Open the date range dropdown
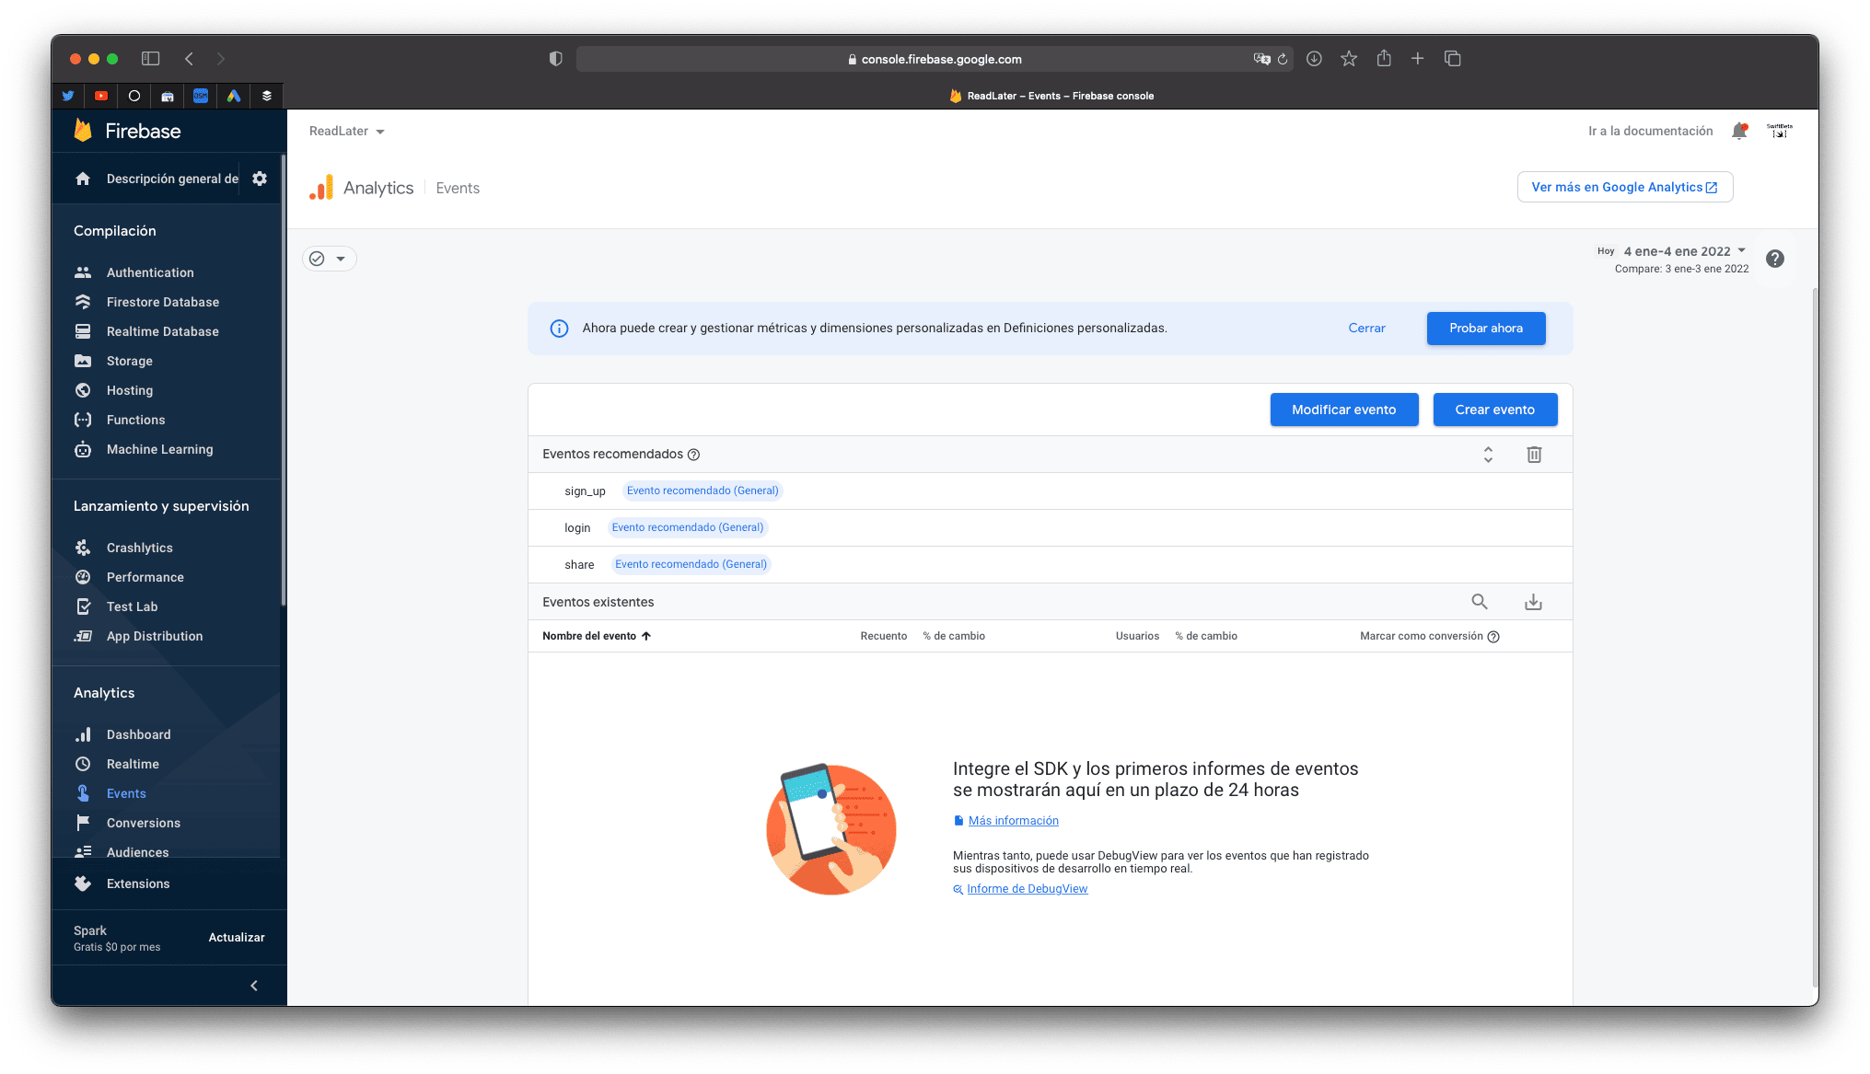Viewport: 1870px width, 1074px height. click(1684, 251)
